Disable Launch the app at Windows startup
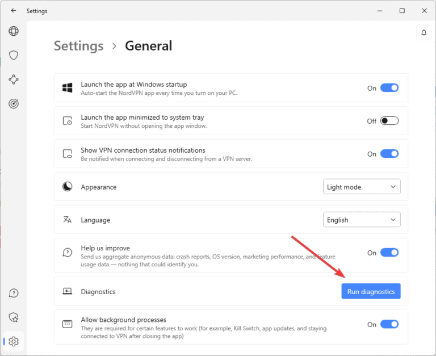 (x=389, y=88)
